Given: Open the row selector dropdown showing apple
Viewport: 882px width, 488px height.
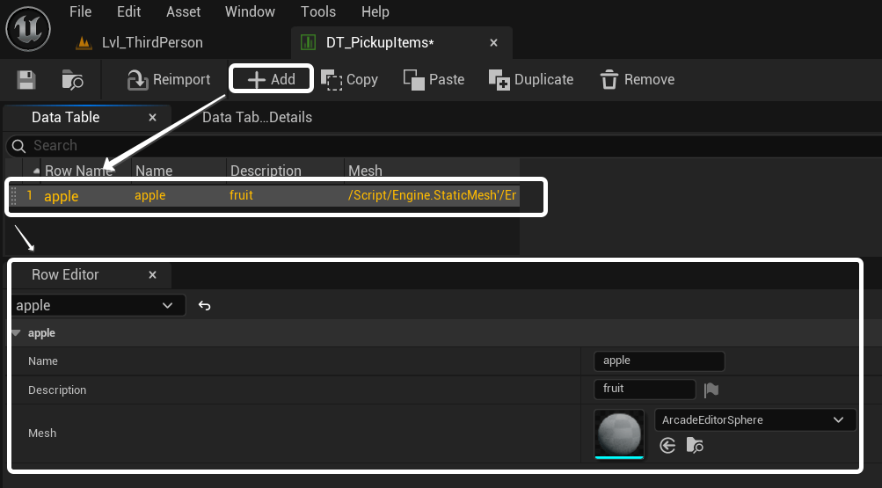Looking at the screenshot, I should (x=97, y=306).
